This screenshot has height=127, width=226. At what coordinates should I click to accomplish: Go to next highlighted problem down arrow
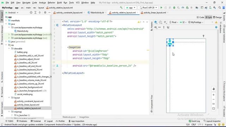tap(147, 22)
